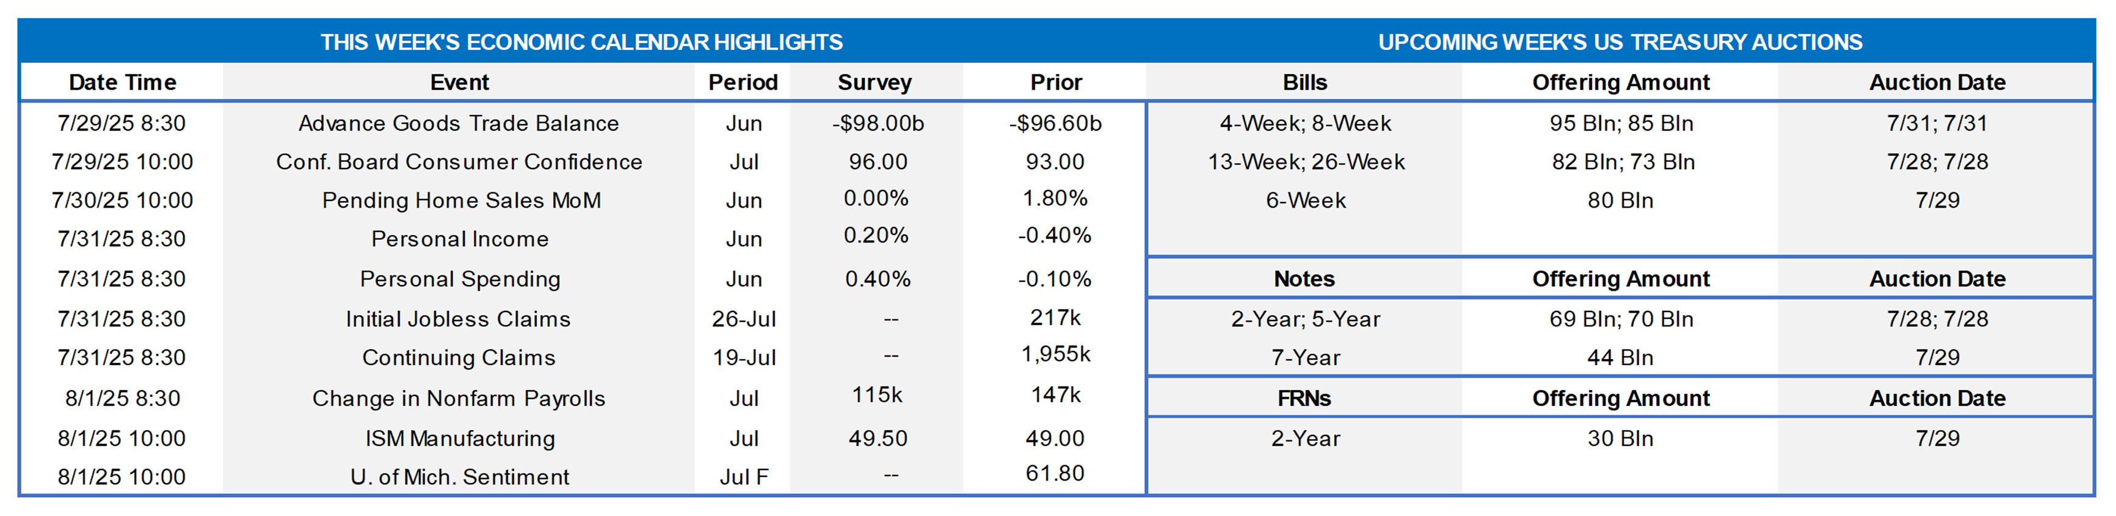
Task: Click the FRNs section header
Action: [x=1304, y=399]
